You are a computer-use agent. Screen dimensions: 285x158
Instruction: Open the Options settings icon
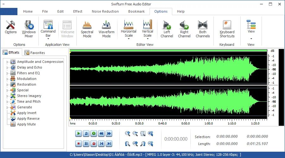coord(10,27)
